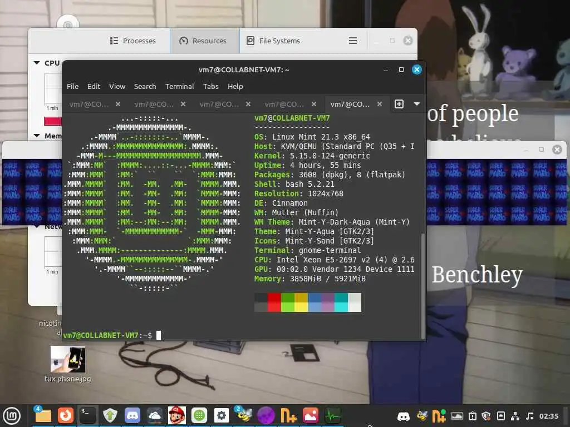The image size is (570, 427).
Task: Open the settings gear app in taskbar
Action: coord(222,415)
